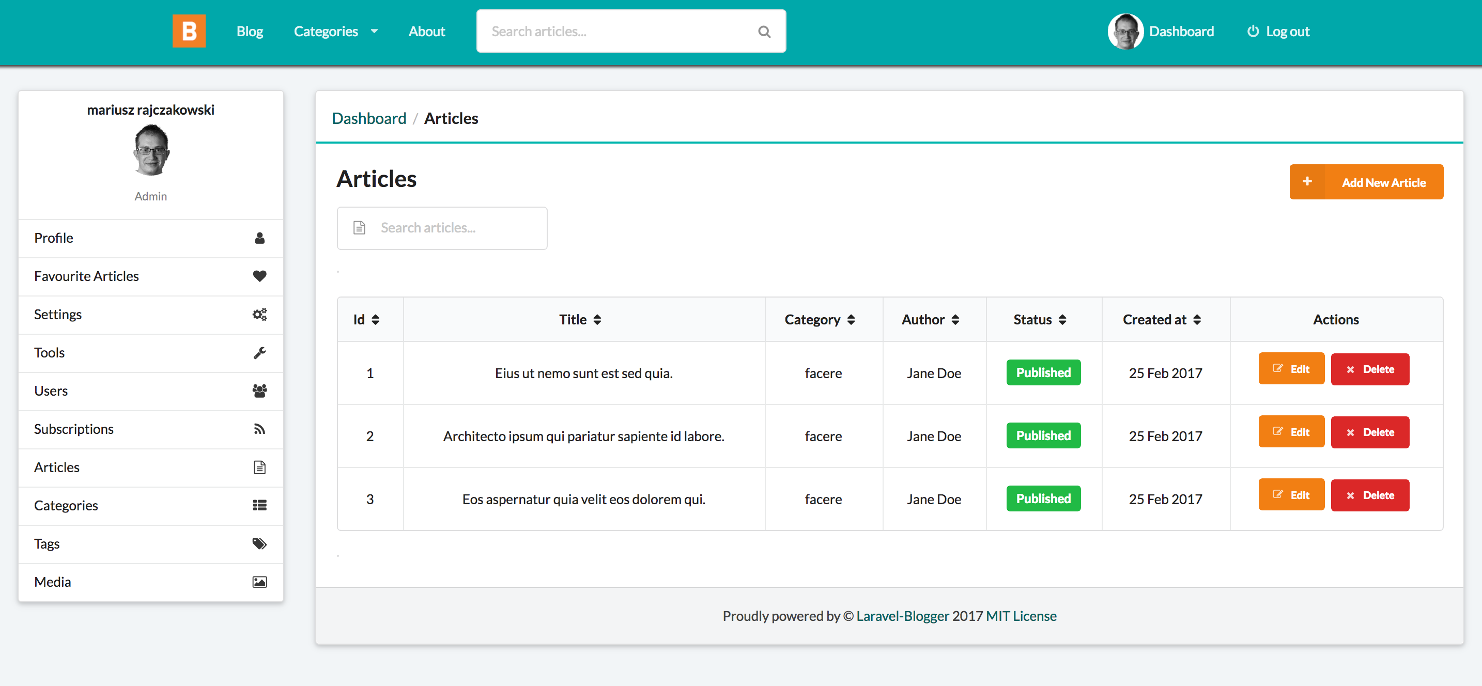Click the magnifier icon in top search bar
The height and width of the screenshot is (686, 1482).
click(764, 31)
